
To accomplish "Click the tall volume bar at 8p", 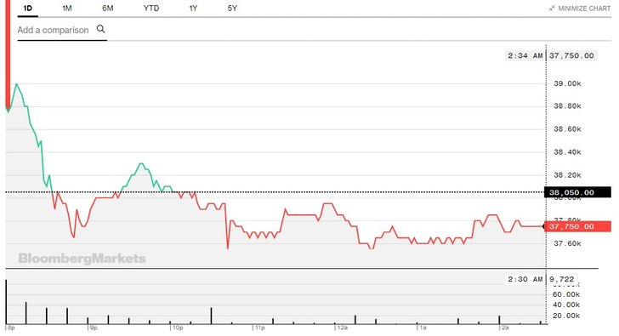I will tap(6, 302).
